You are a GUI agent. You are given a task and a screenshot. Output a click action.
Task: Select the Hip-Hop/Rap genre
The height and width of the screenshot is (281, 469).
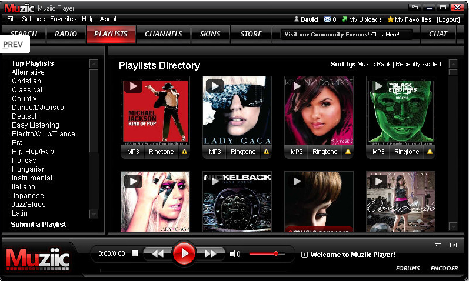point(33,152)
